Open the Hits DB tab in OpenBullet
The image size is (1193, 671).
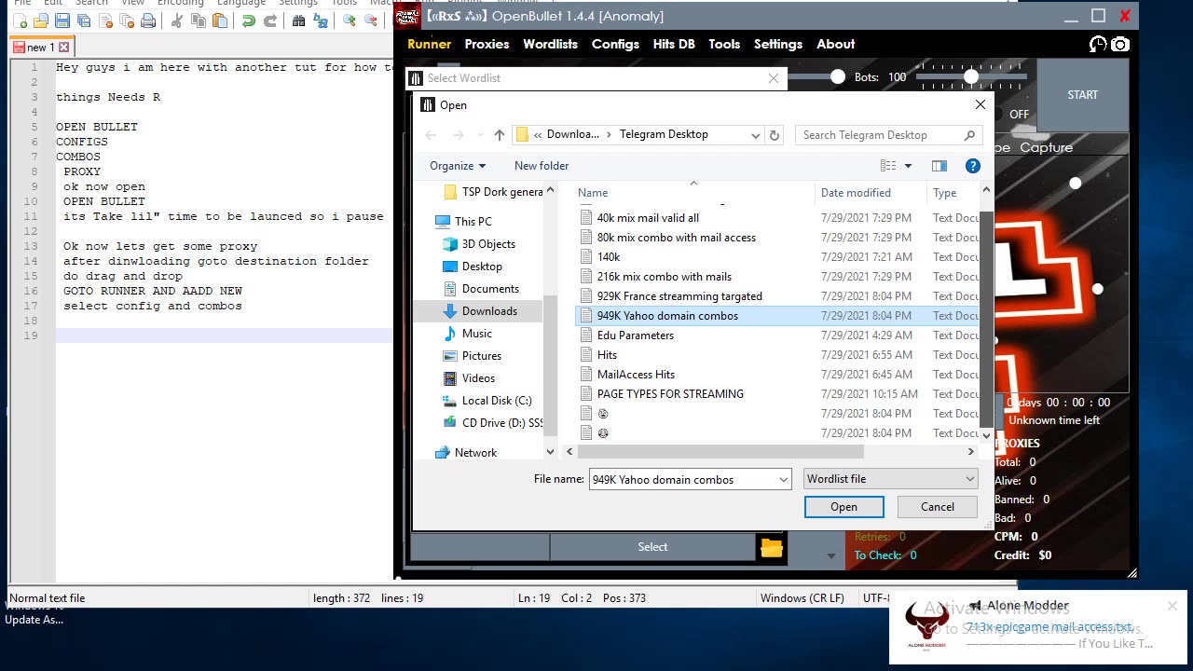pyautogui.click(x=674, y=44)
